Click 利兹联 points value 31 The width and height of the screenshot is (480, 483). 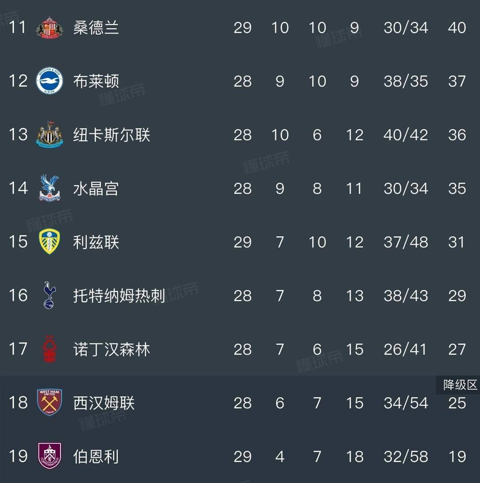(x=457, y=242)
